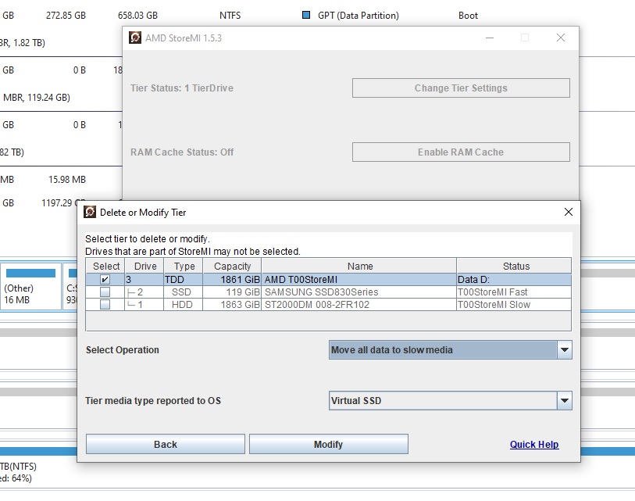Click Enable RAM Cache button
This screenshot has height=501, width=635.
tap(461, 152)
